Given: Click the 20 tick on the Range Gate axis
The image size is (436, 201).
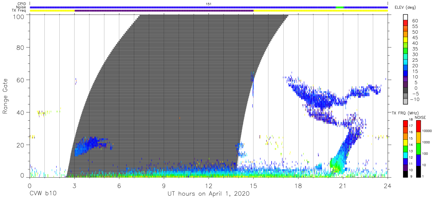Looking at the screenshot, I should 21,145.
